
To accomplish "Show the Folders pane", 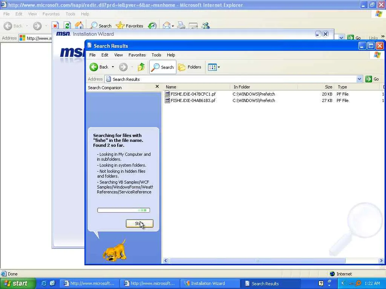I will tap(190, 67).
